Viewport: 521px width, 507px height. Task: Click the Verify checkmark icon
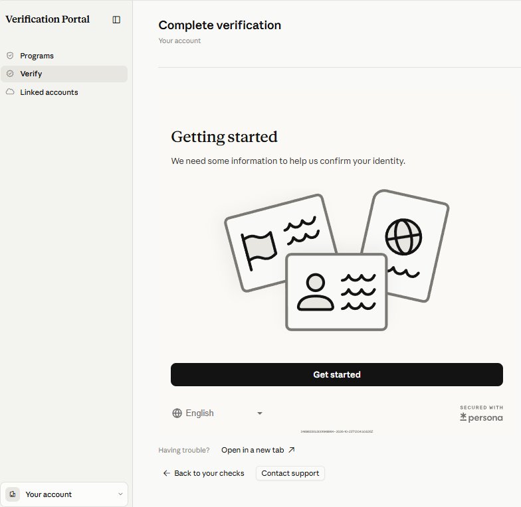pos(11,74)
